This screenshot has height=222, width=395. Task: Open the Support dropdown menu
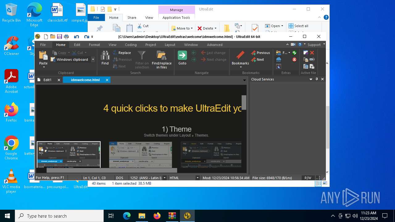tap(316, 45)
